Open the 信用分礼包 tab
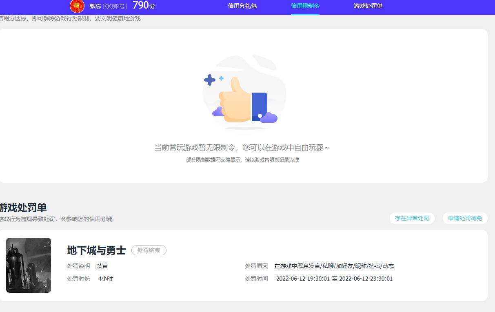The height and width of the screenshot is (312, 495). (x=242, y=6)
